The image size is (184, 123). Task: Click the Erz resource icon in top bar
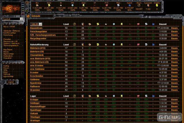click(37, 5)
